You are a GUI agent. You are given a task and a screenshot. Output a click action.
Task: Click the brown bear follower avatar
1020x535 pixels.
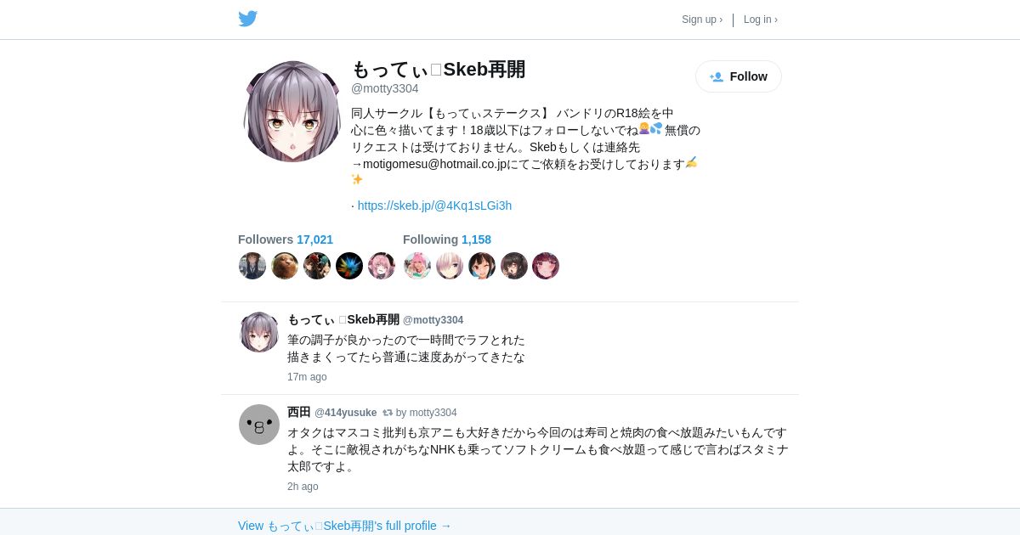[285, 266]
